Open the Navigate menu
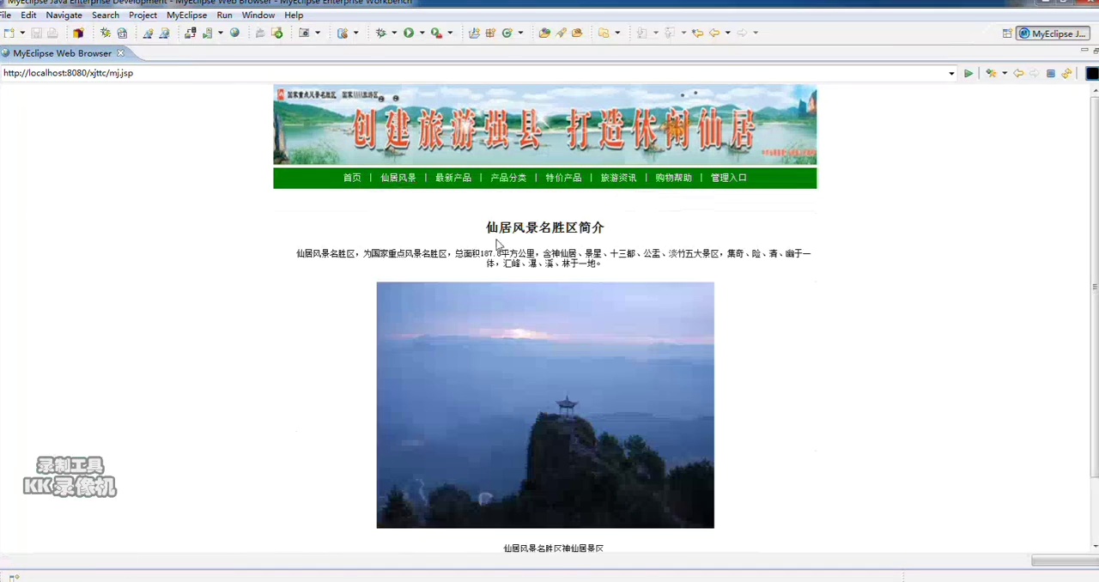Screen dimensions: 1099x582 64,15
